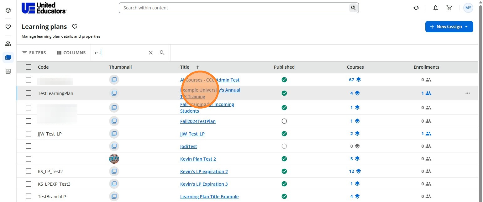
Task: Click the 'TestBranchLP' code cell
Action: pyautogui.click(x=52, y=196)
